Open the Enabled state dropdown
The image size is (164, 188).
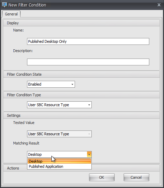click(x=51, y=84)
